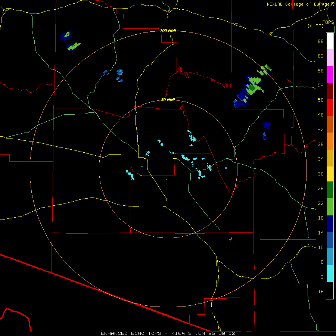Click the legend value 38

pos(321,144)
